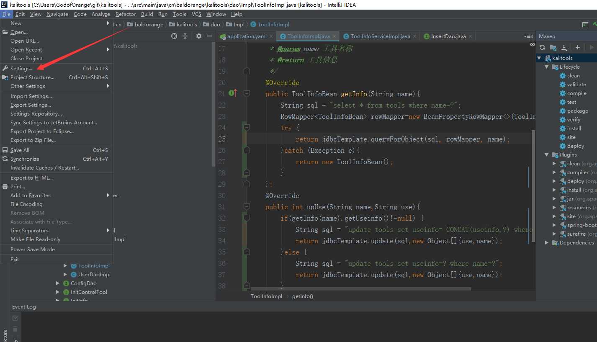Expand the compiler plugin node
This screenshot has width=597, height=342.
pos(554,172)
